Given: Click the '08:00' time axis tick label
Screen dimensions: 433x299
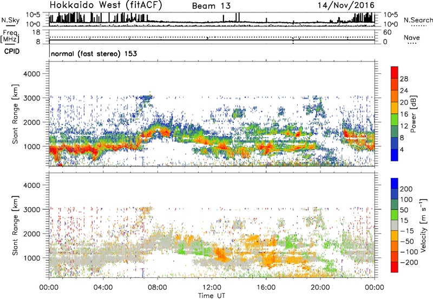Looking at the screenshot, I should tap(158, 288).
